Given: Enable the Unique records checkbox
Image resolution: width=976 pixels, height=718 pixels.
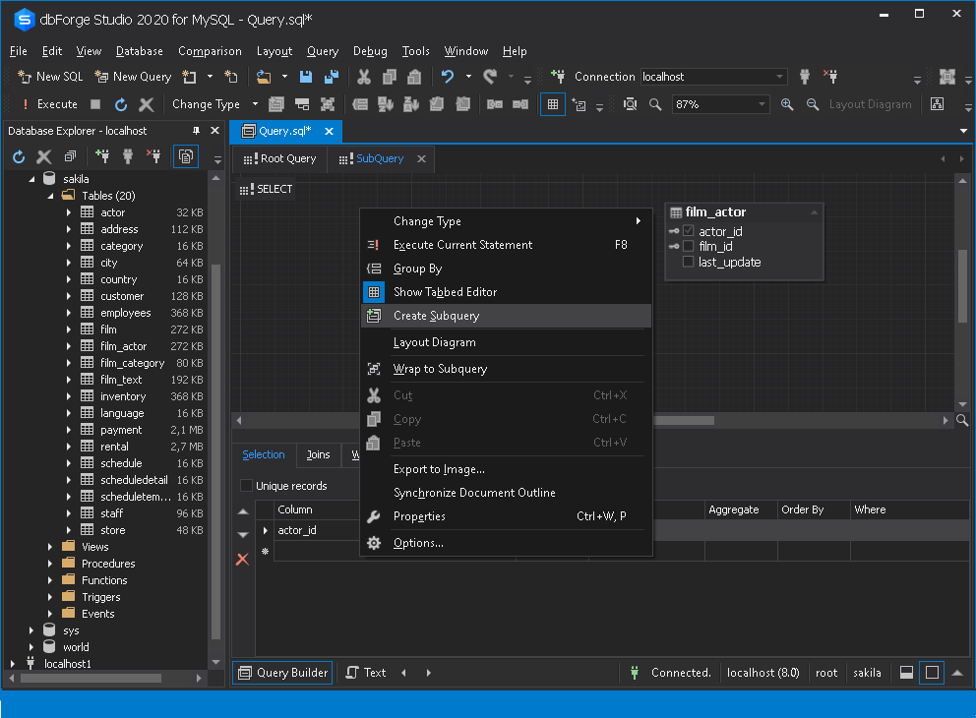Looking at the screenshot, I should point(247,486).
